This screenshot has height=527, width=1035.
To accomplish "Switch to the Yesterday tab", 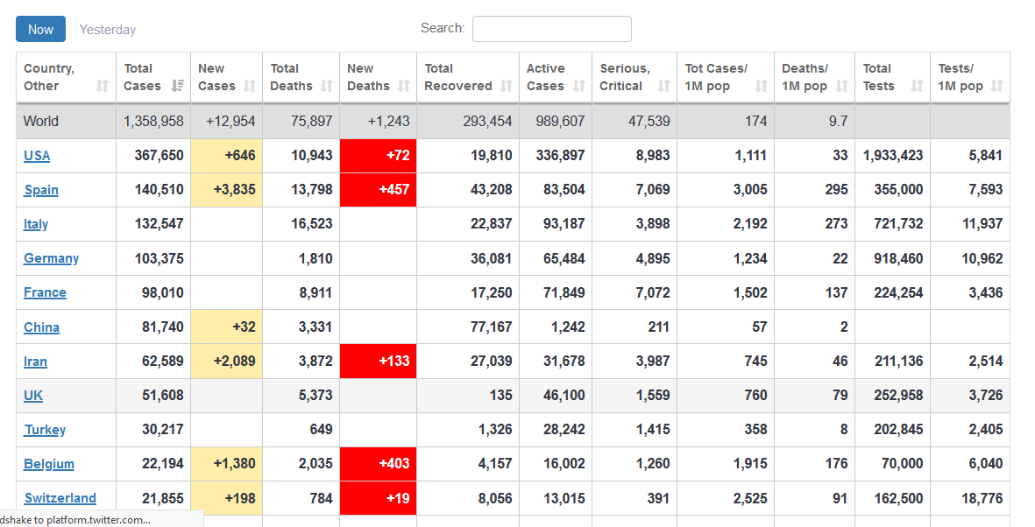I will point(108,30).
